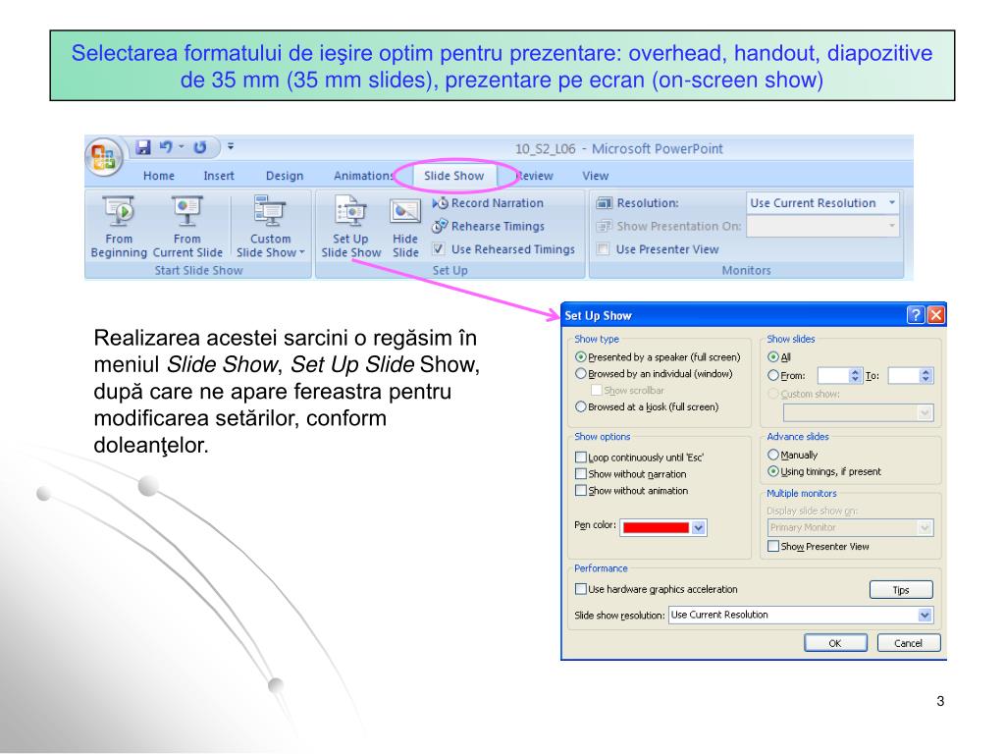Switch to the View tab
This screenshot has width=1005, height=754.
coord(596,176)
